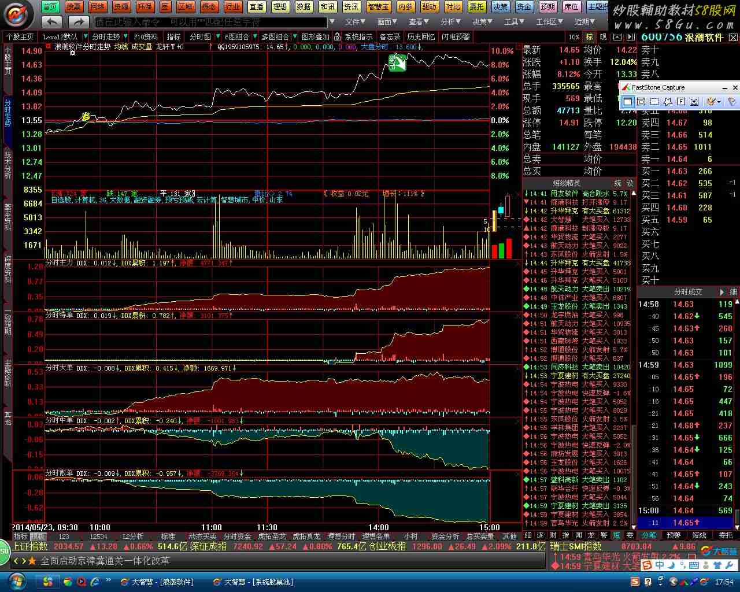
Task: Open the command input dropdown arrow
Action: coord(331,22)
